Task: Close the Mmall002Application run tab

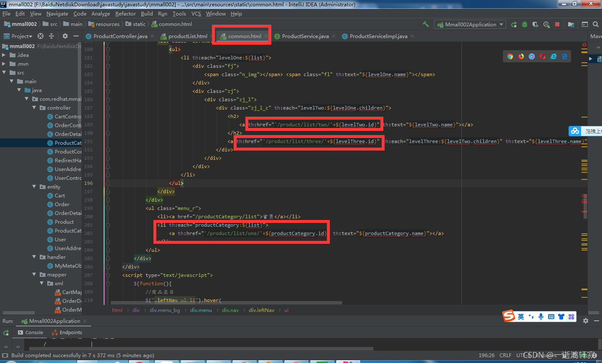Action: 85,321
